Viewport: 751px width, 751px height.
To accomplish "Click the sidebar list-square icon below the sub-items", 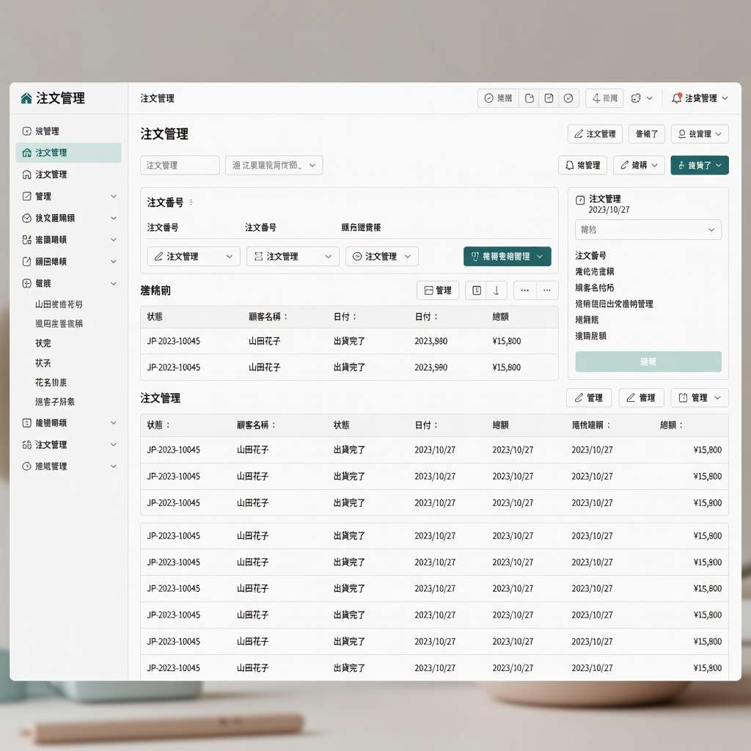I will tap(27, 423).
